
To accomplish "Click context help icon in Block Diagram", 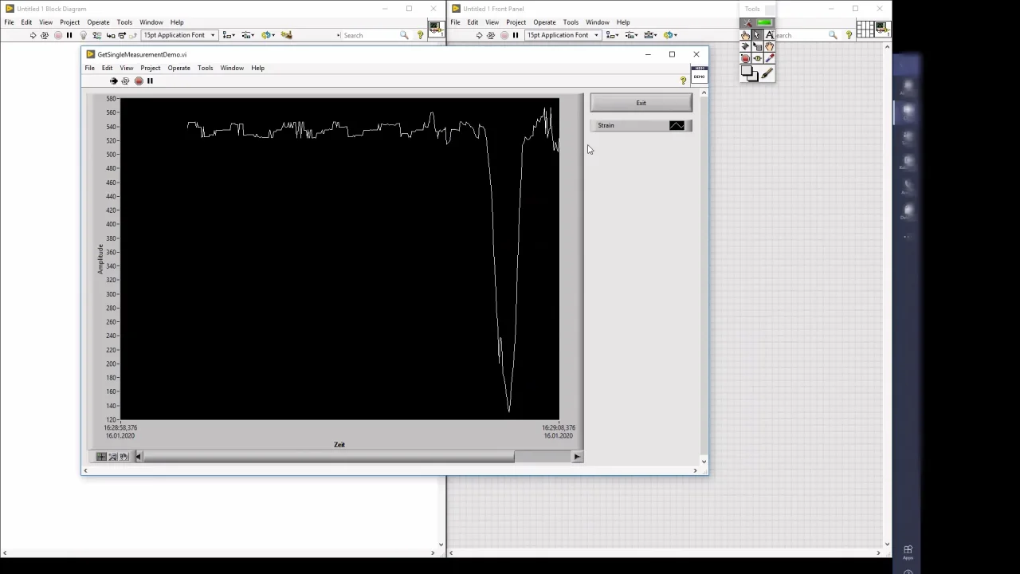I will tap(420, 35).
